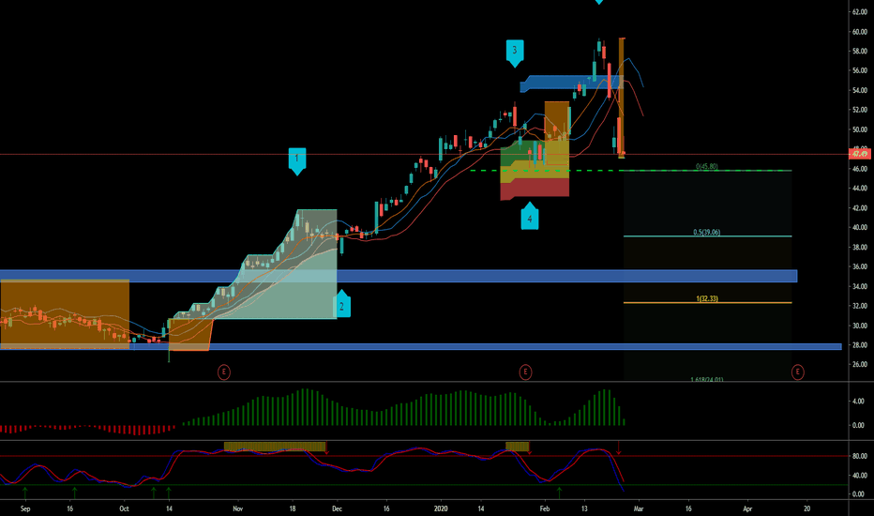Select the thin blue zone rectangle near 28.00
This screenshot has height=516, width=874.
(x=421, y=347)
